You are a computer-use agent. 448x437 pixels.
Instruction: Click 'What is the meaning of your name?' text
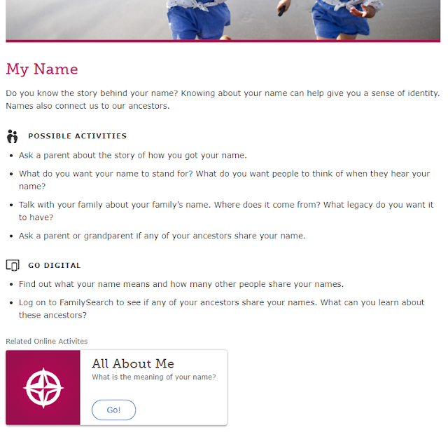coord(153,377)
